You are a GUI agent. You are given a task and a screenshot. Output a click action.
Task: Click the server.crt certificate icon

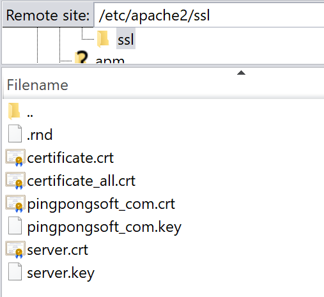click(x=15, y=250)
